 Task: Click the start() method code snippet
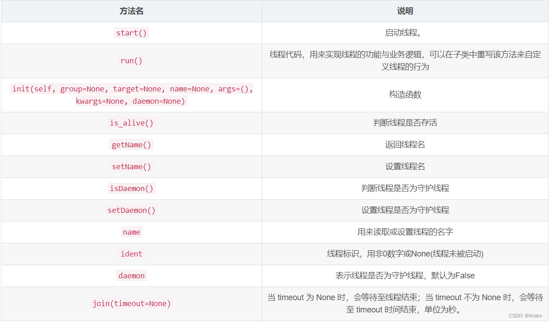click(x=131, y=32)
